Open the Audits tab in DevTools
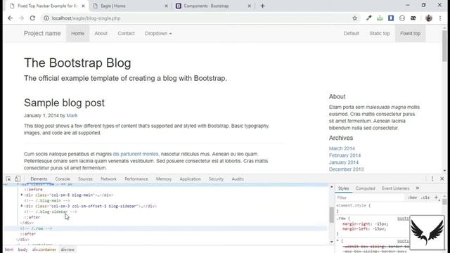Image resolution: width=450 pixels, height=253 pixels. [x=238, y=179]
